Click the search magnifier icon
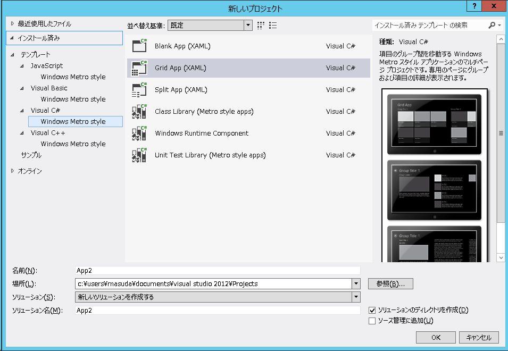This screenshot has width=508, height=351. (x=492, y=26)
